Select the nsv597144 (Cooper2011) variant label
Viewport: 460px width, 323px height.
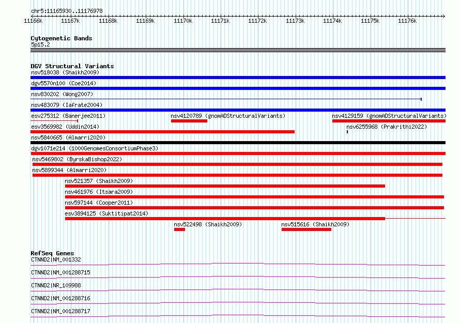point(99,203)
